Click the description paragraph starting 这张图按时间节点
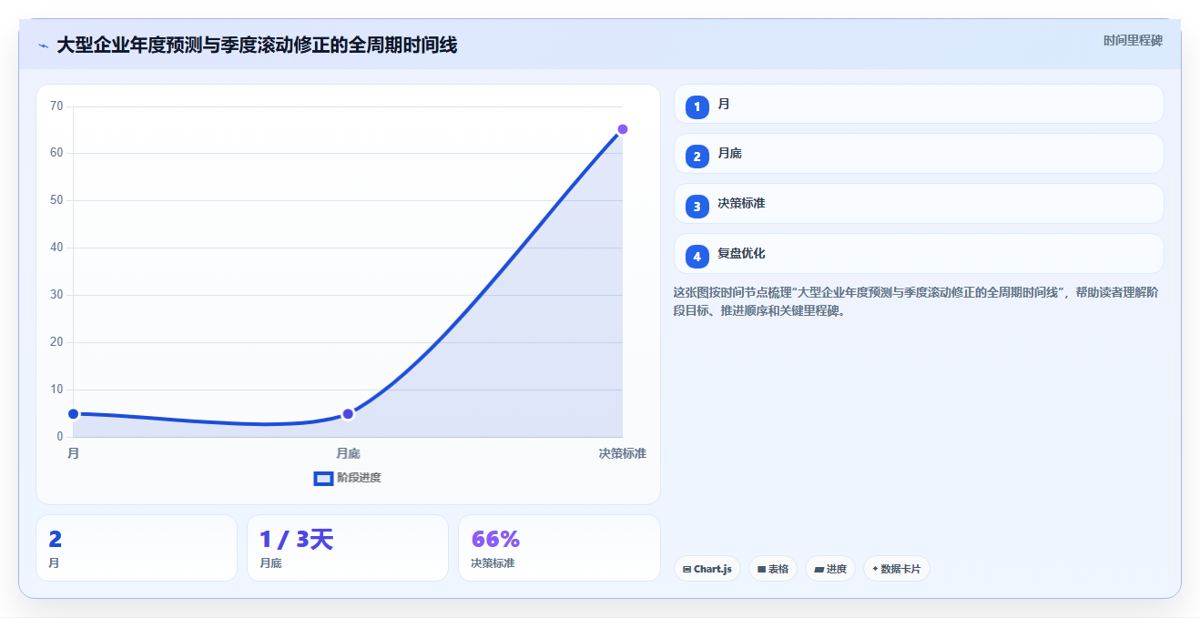Image resolution: width=1200 pixels, height=618 pixels. [915, 301]
